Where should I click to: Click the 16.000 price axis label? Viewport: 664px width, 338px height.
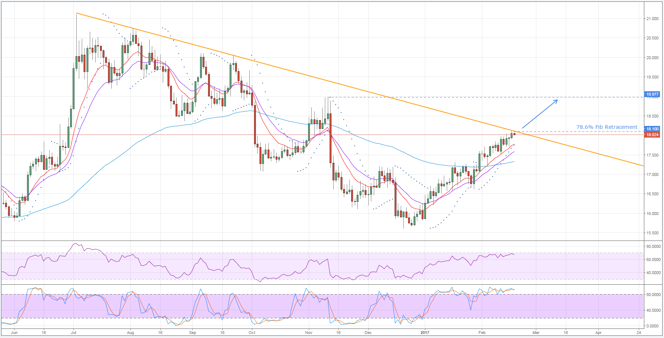click(x=652, y=214)
